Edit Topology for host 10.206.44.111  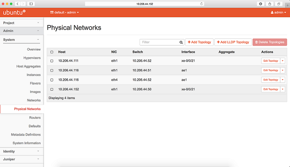tap(271, 61)
